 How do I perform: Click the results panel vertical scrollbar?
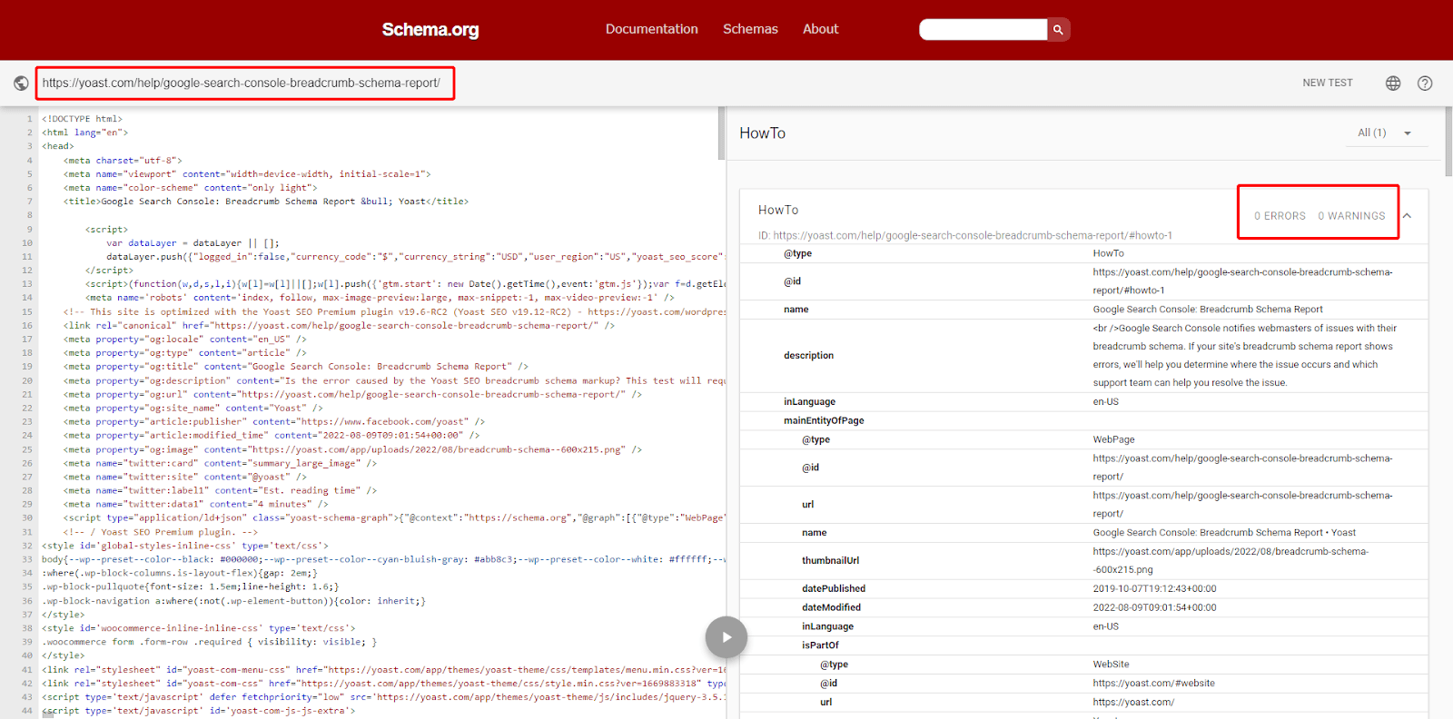tap(1448, 143)
